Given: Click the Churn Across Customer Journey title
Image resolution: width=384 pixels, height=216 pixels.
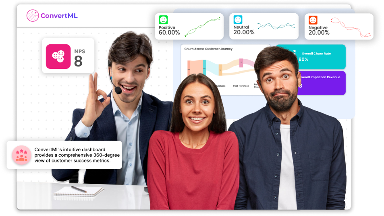Looking at the screenshot, I should [208, 49].
